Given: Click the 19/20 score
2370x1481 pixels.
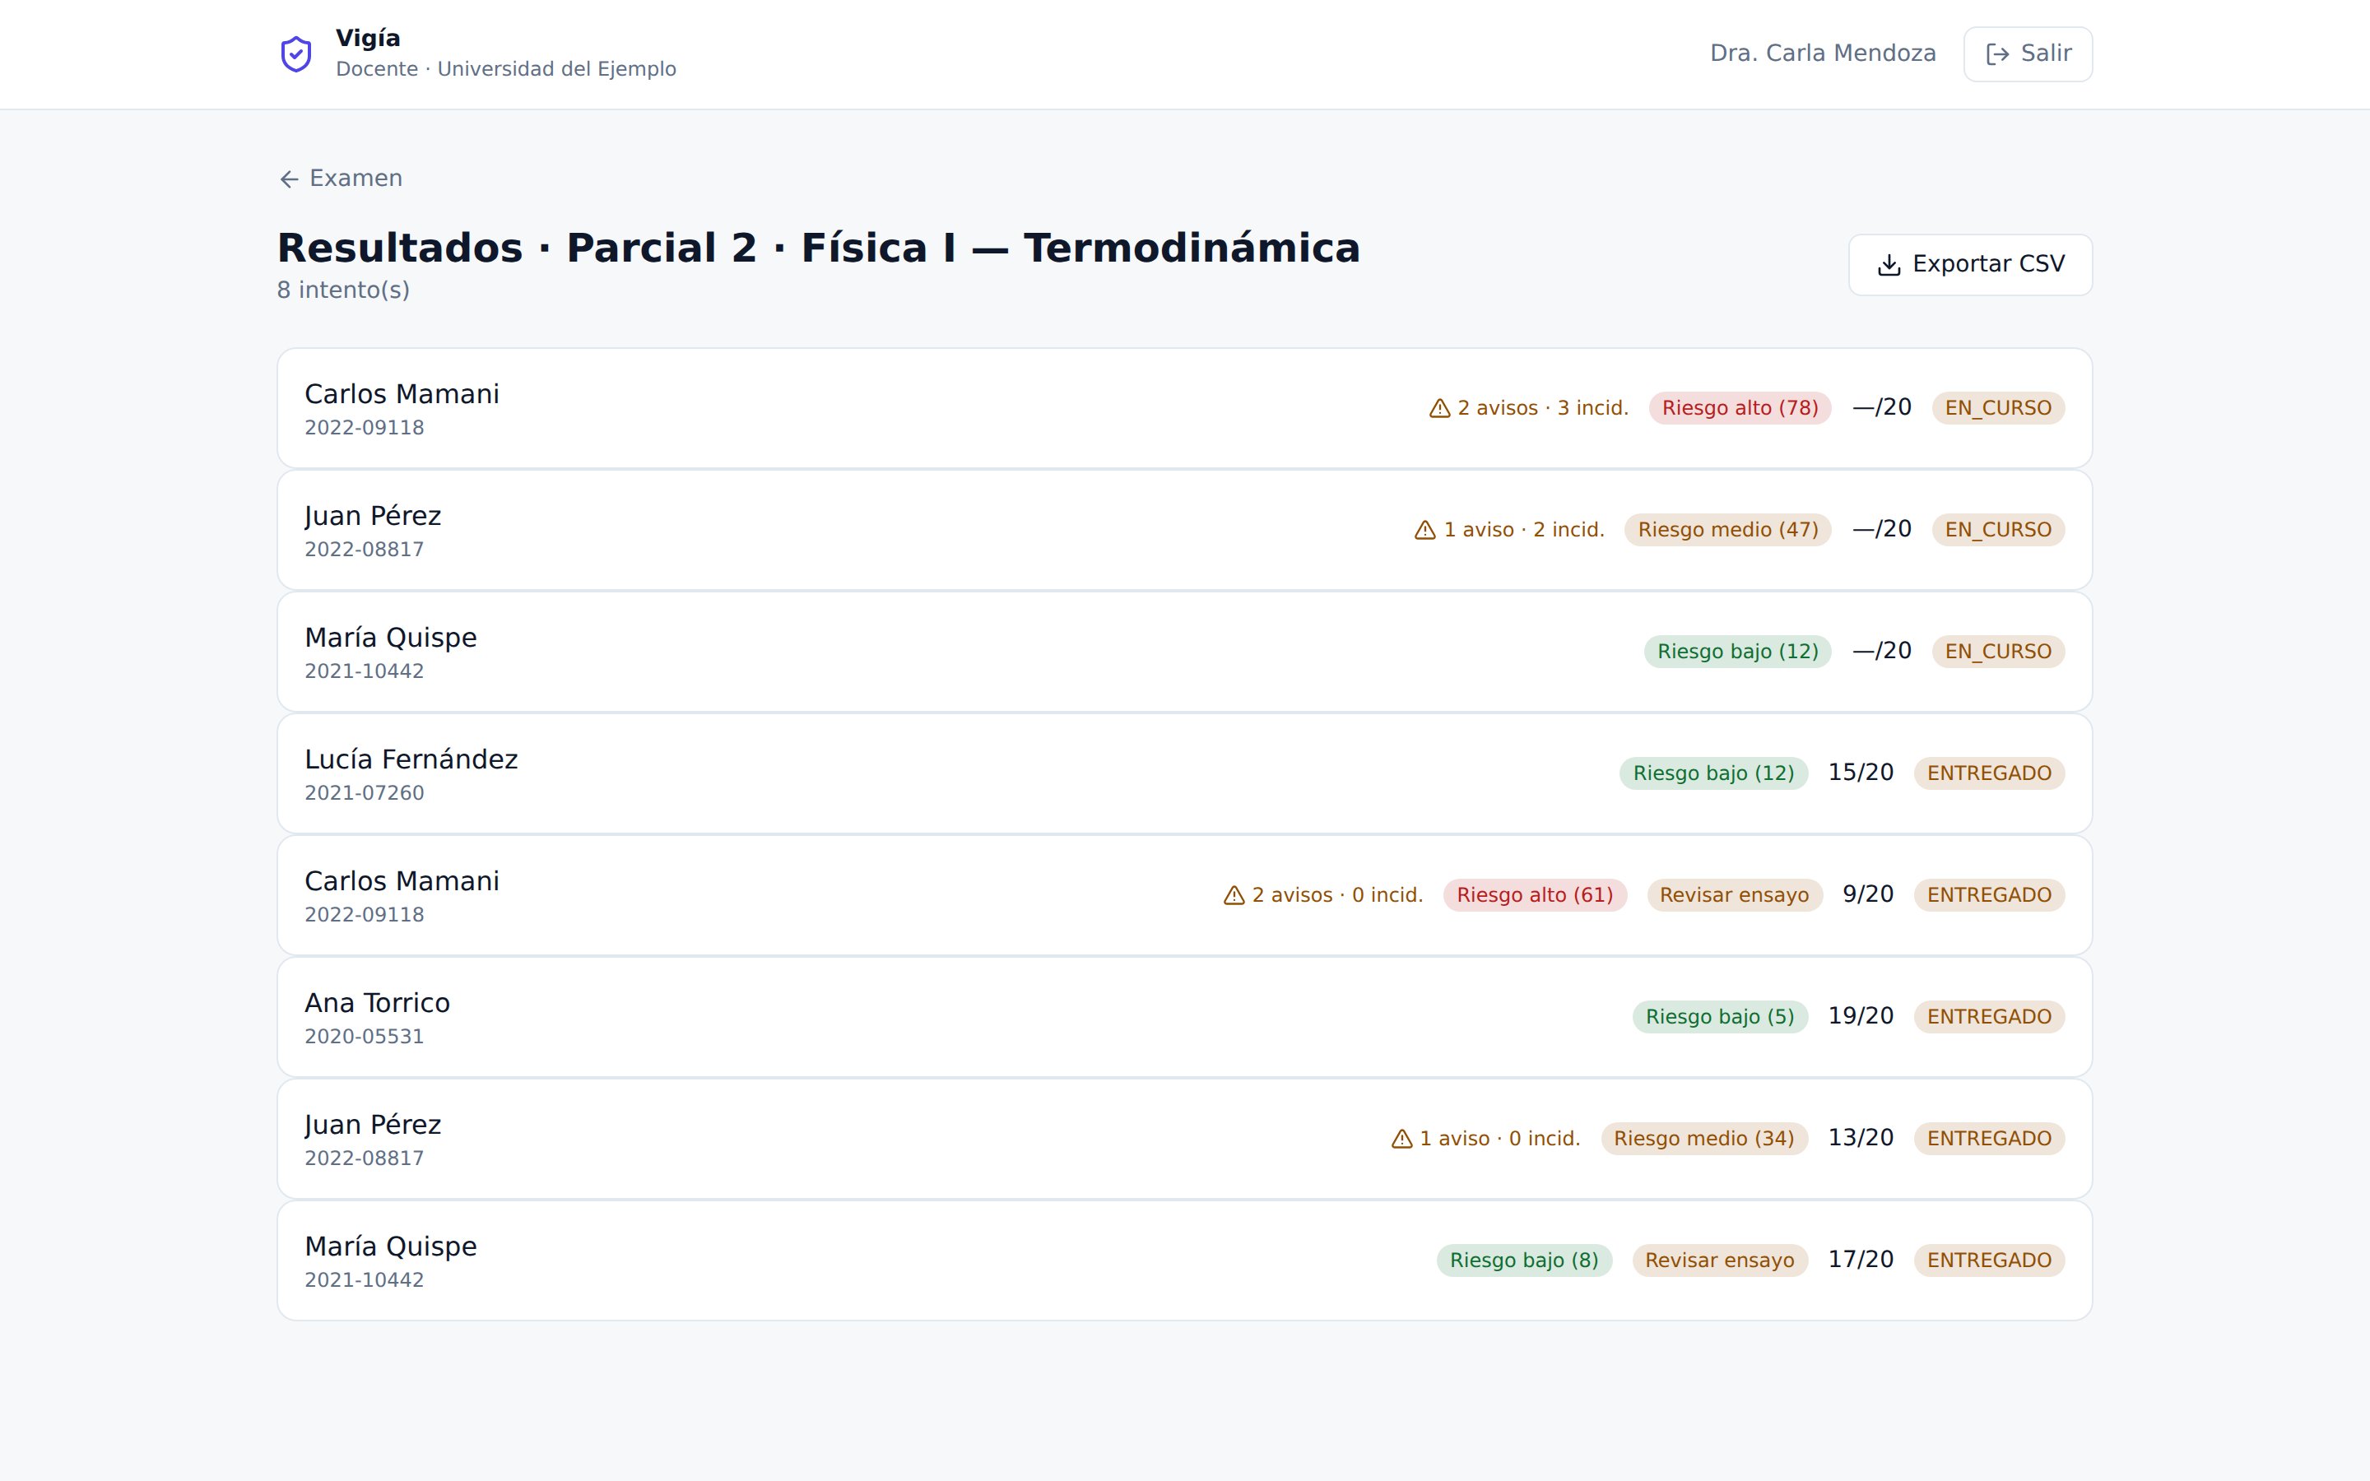Looking at the screenshot, I should [1861, 1016].
